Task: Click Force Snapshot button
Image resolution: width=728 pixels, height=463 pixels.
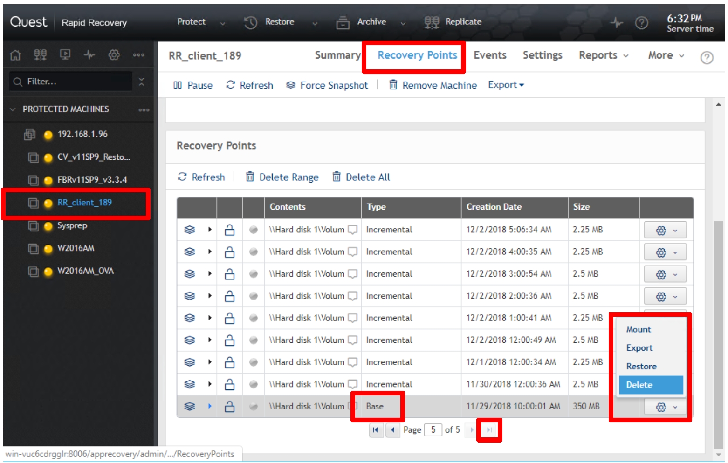Action: coord(327,85)
